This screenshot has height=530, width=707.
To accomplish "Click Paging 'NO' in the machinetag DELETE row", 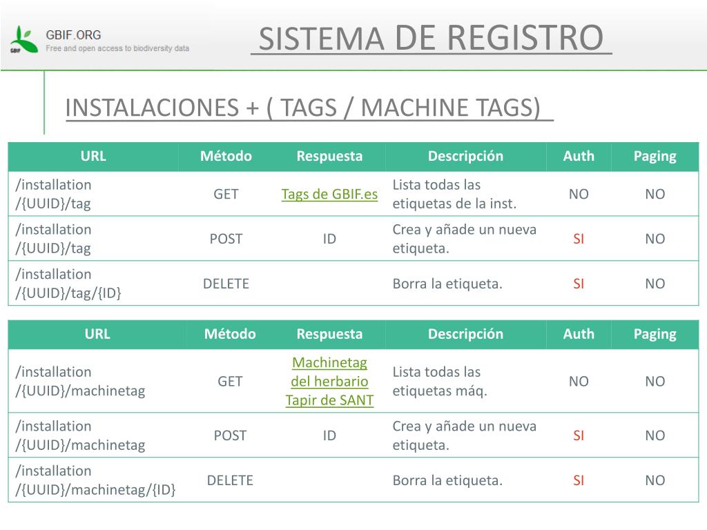I will (x=655, y=480).
